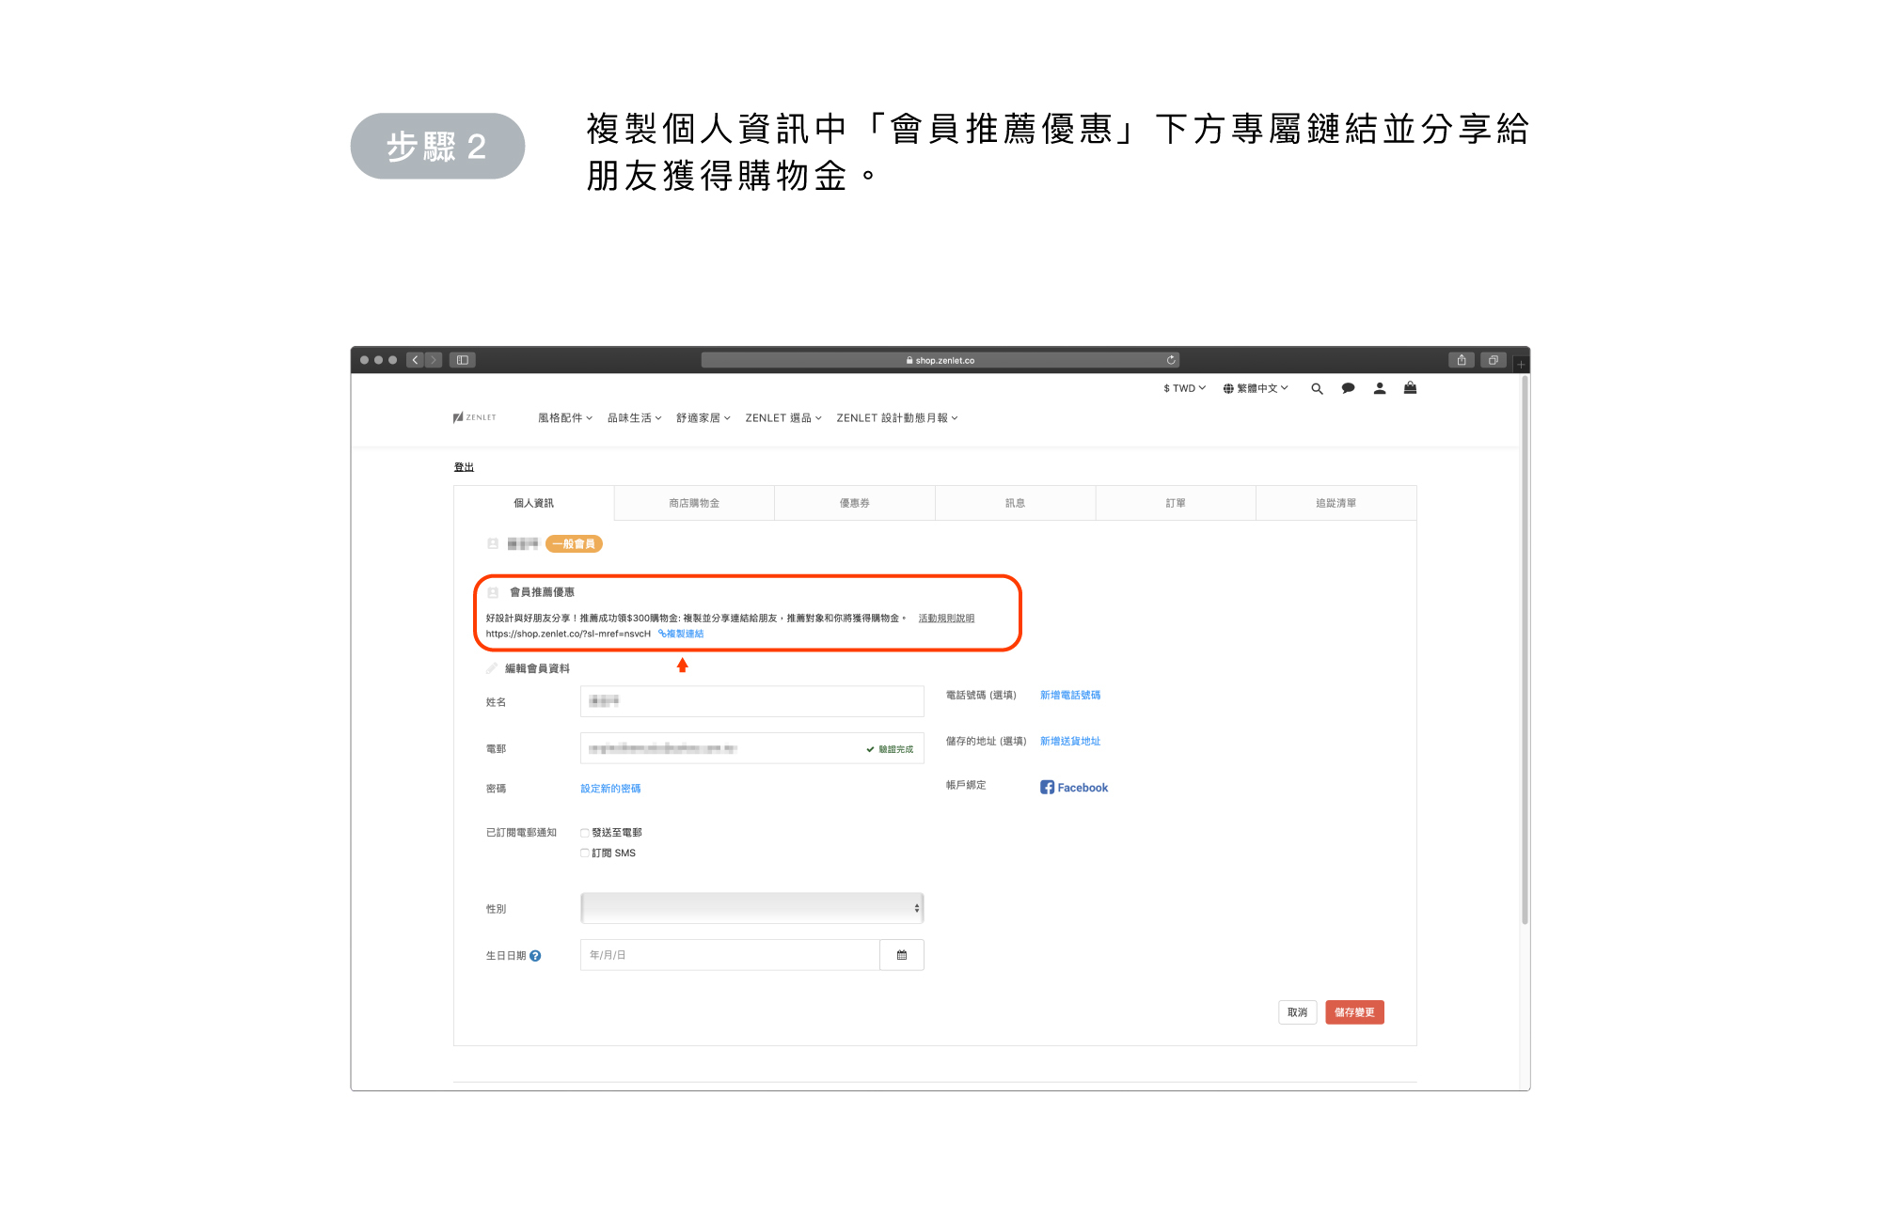
Task: Toggle the 發送至電郵 checkbox
Action: coord(585,833)
